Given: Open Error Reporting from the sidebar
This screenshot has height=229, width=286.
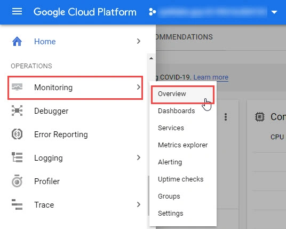Looking at the screenshot, I should pos(61,135).
